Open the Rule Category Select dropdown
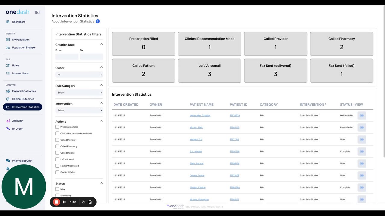Viewport: 385px width, 216px height. coord(79,92)
